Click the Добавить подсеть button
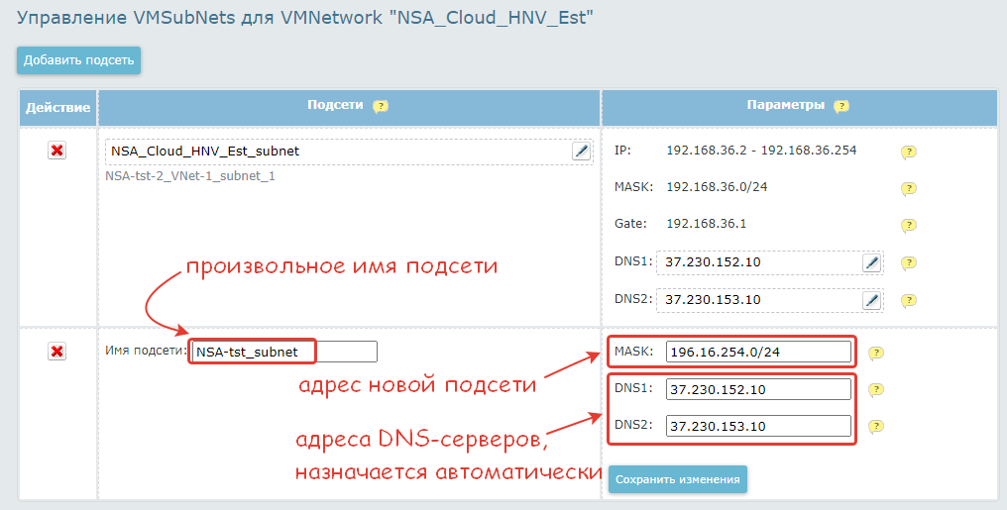 coord(78,59)
